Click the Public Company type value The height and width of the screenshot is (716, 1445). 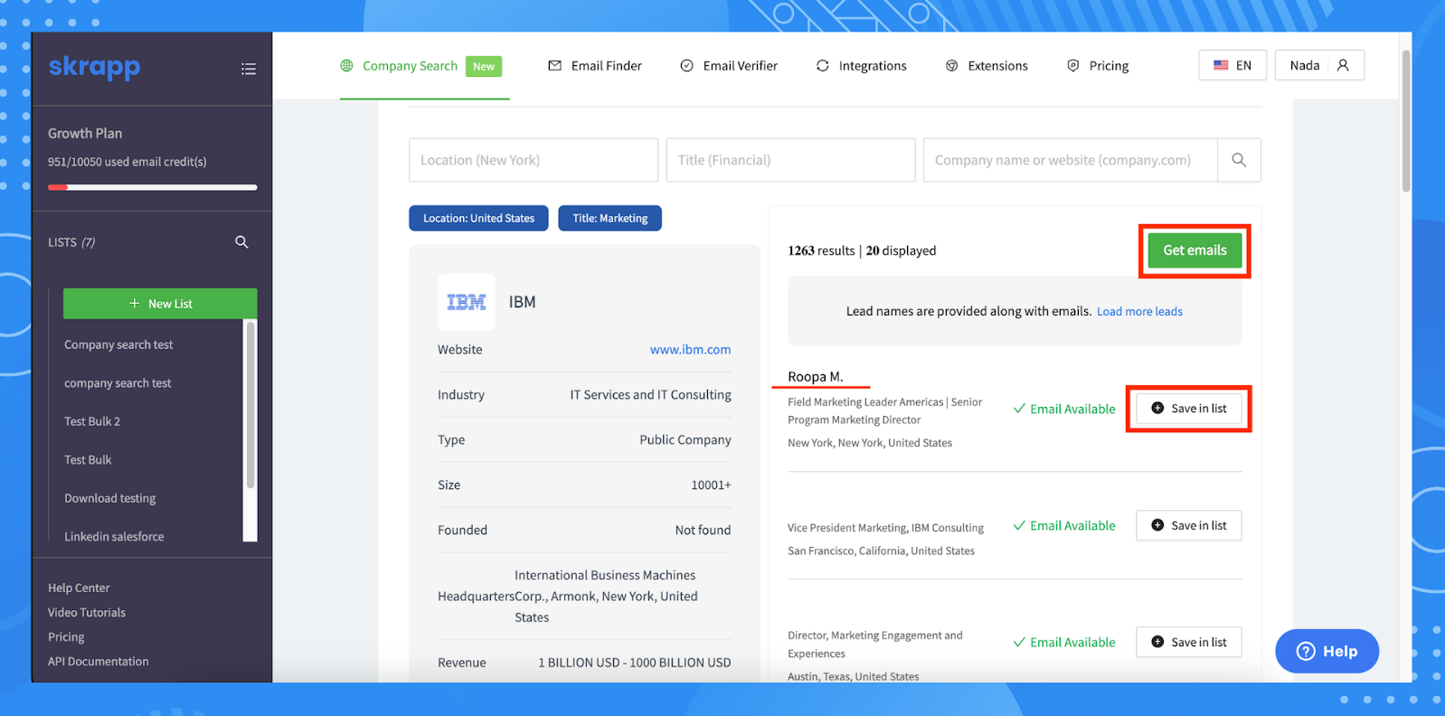tap(685, 440)
